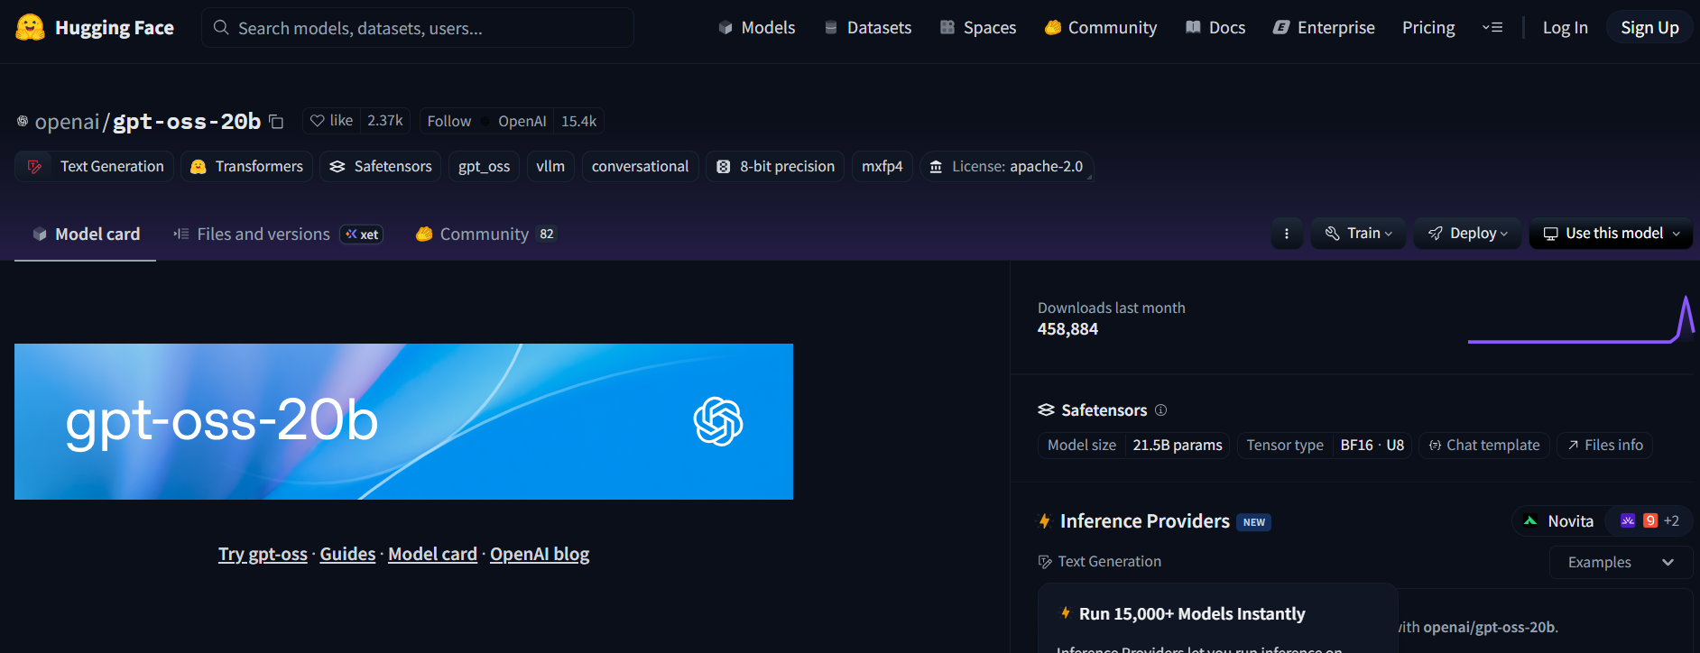Image resolution: width=1700 pixels, height=653 pixels.
Task: Open the Try gpt-oss link
Action: [x=263, y=554]
